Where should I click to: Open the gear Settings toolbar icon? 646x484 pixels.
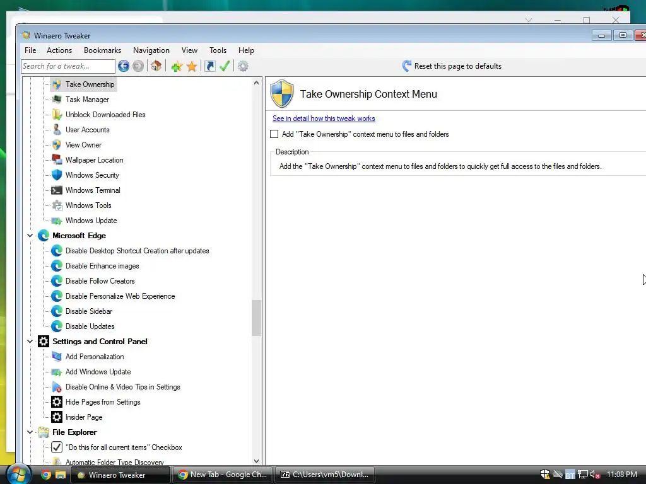(x=243, y=66)
